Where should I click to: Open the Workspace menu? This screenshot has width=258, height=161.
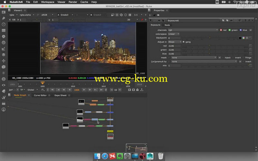tap(47, 2)
